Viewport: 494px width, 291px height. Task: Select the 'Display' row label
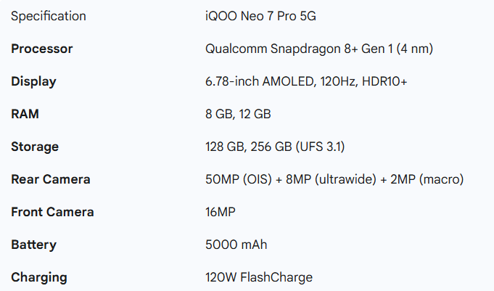tap(33, 81)
